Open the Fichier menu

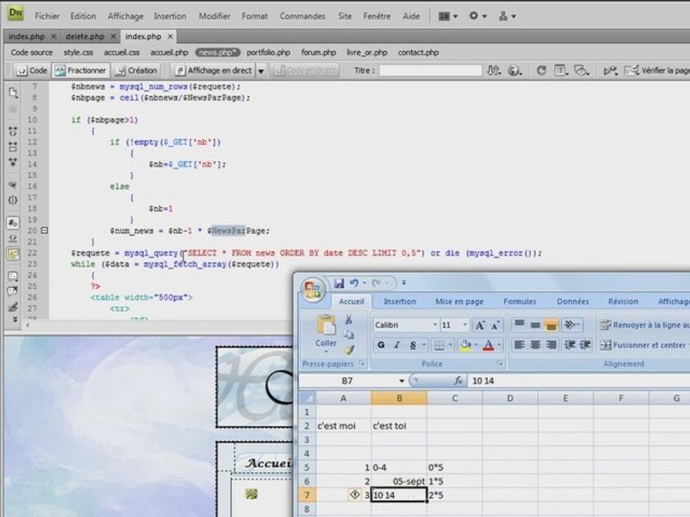tap(47, 17)
